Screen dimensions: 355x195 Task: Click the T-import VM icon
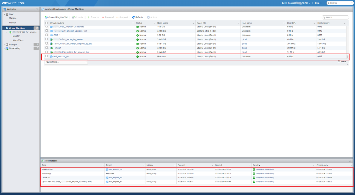click(51, 48)
